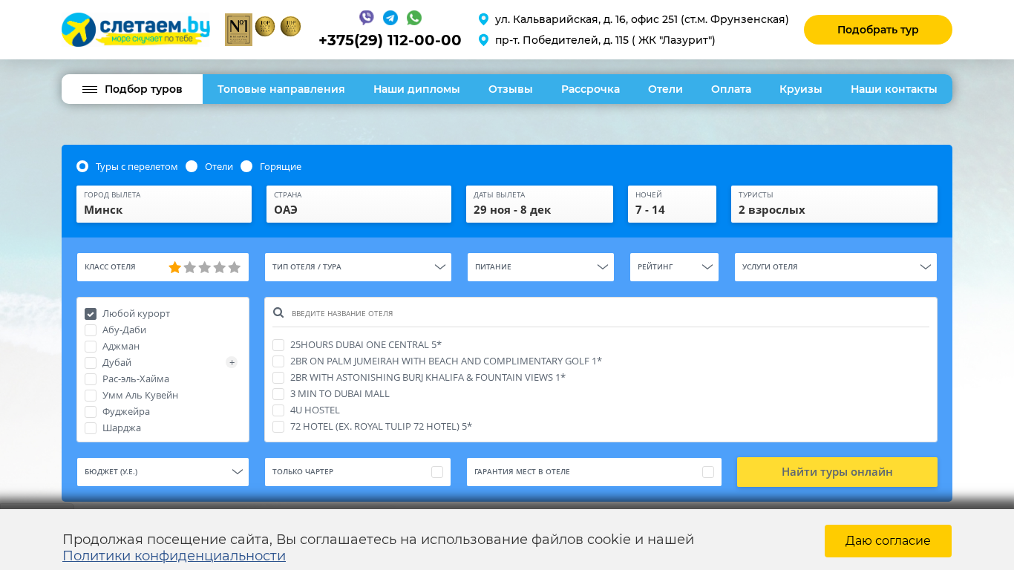Open the Туристы selector
The width and height of the screenshot is (1014, 570).
point(834,204)
